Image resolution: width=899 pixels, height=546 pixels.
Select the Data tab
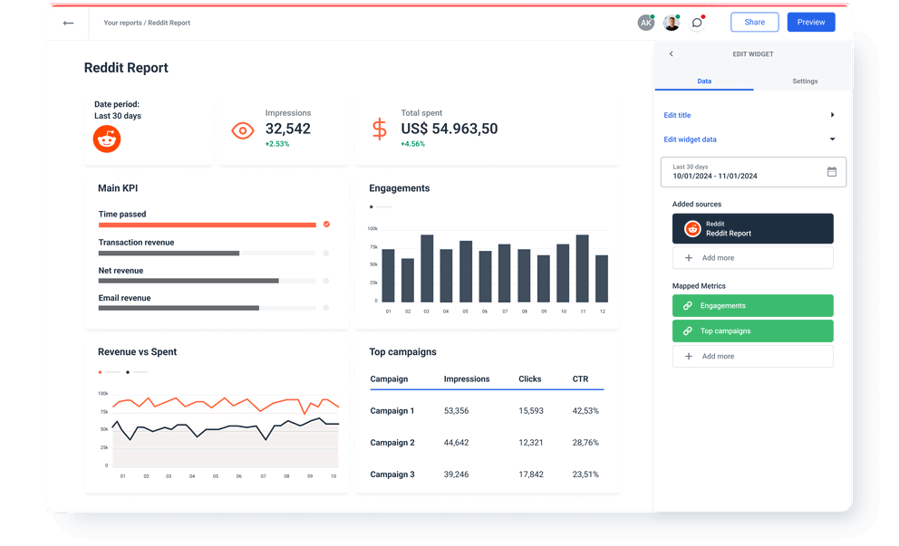704,81
